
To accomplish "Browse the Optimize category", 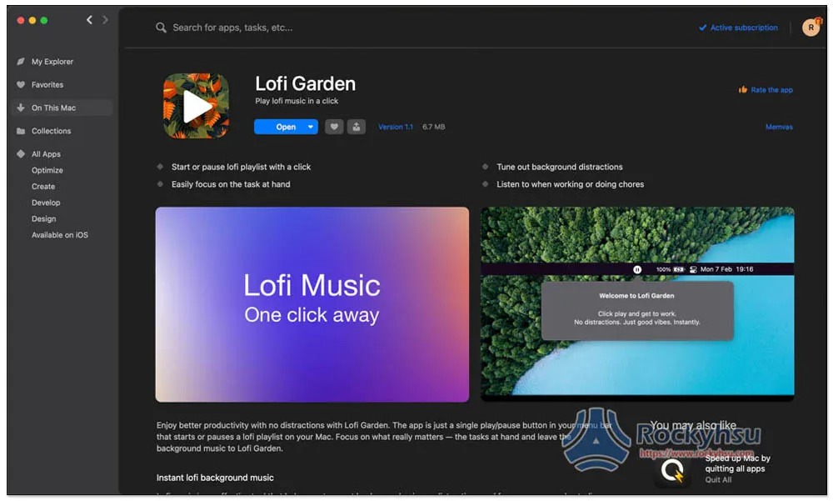I will 47,170.
